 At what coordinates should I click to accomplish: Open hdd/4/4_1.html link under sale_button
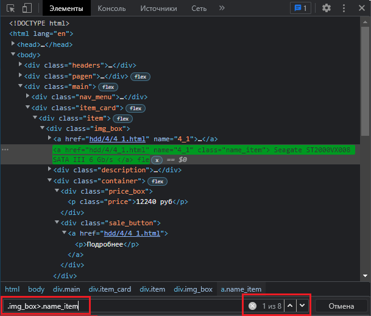132,234
